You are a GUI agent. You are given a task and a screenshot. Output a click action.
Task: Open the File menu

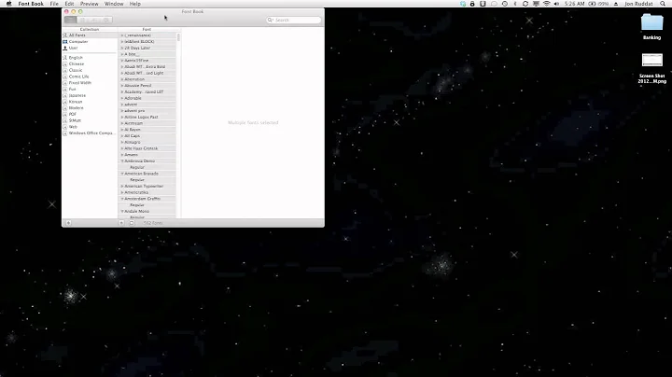point(54,4)
